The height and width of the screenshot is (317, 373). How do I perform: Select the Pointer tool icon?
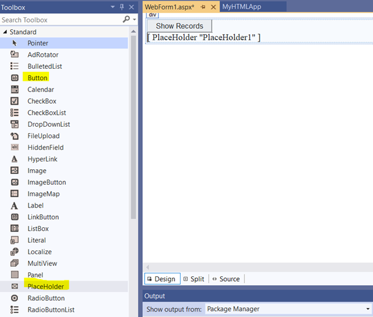14,43
